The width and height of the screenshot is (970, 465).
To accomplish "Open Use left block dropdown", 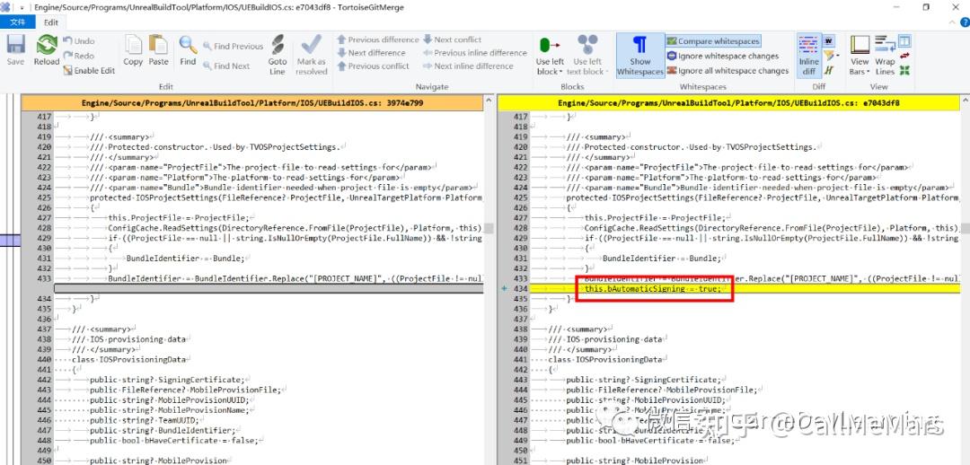I will 550,56.
